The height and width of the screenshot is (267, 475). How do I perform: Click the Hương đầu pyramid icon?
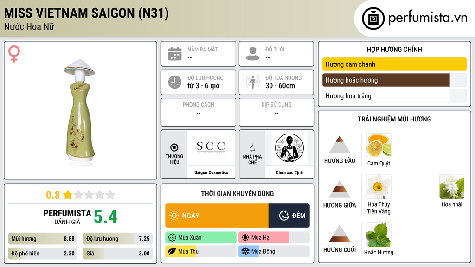[340, 145]
